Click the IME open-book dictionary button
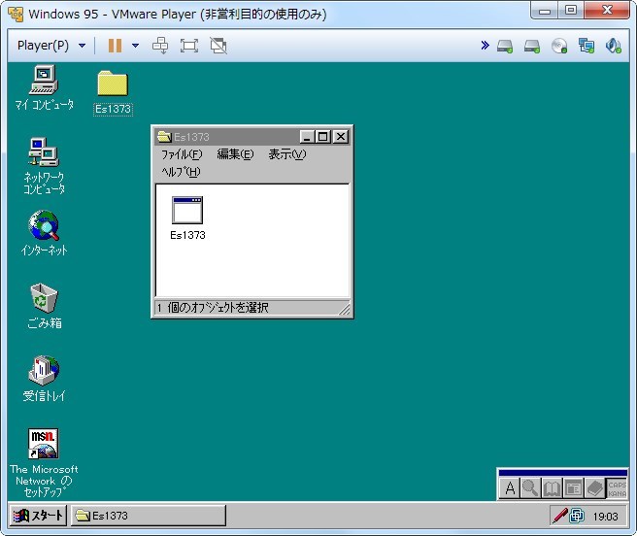 tap(552, 488)
